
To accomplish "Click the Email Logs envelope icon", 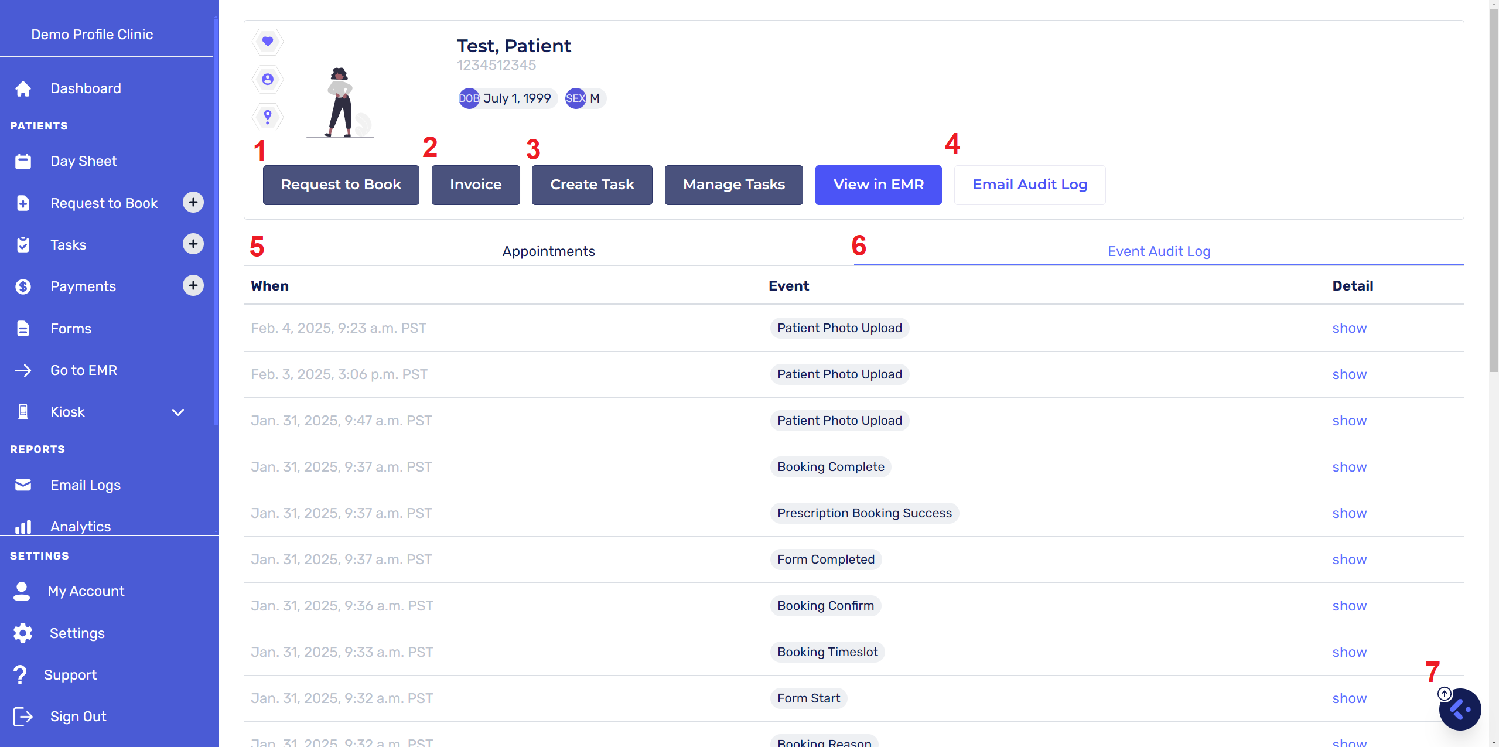I will click(23, 485).
